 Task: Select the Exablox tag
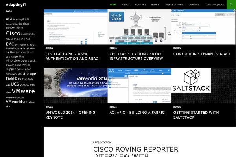point(31,45)
